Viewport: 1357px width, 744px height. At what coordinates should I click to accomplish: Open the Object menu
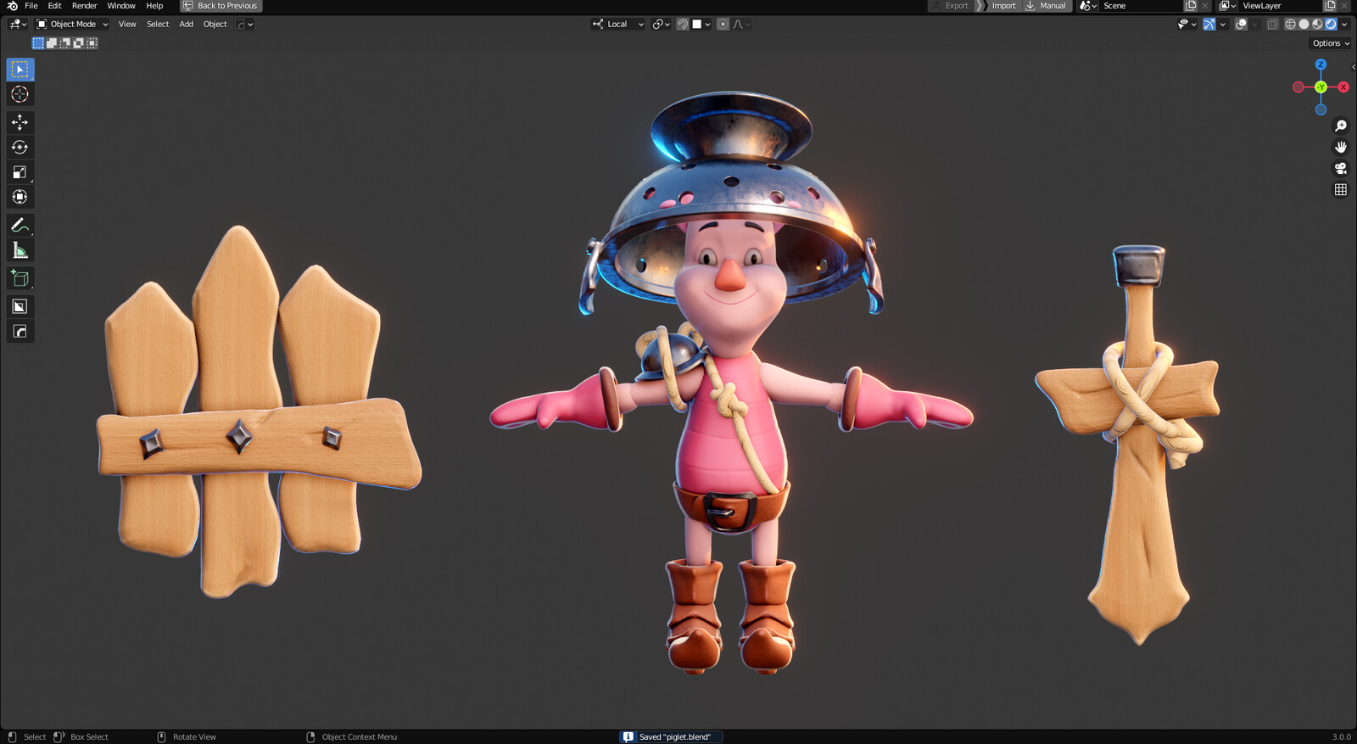click(x=215, y=25)
